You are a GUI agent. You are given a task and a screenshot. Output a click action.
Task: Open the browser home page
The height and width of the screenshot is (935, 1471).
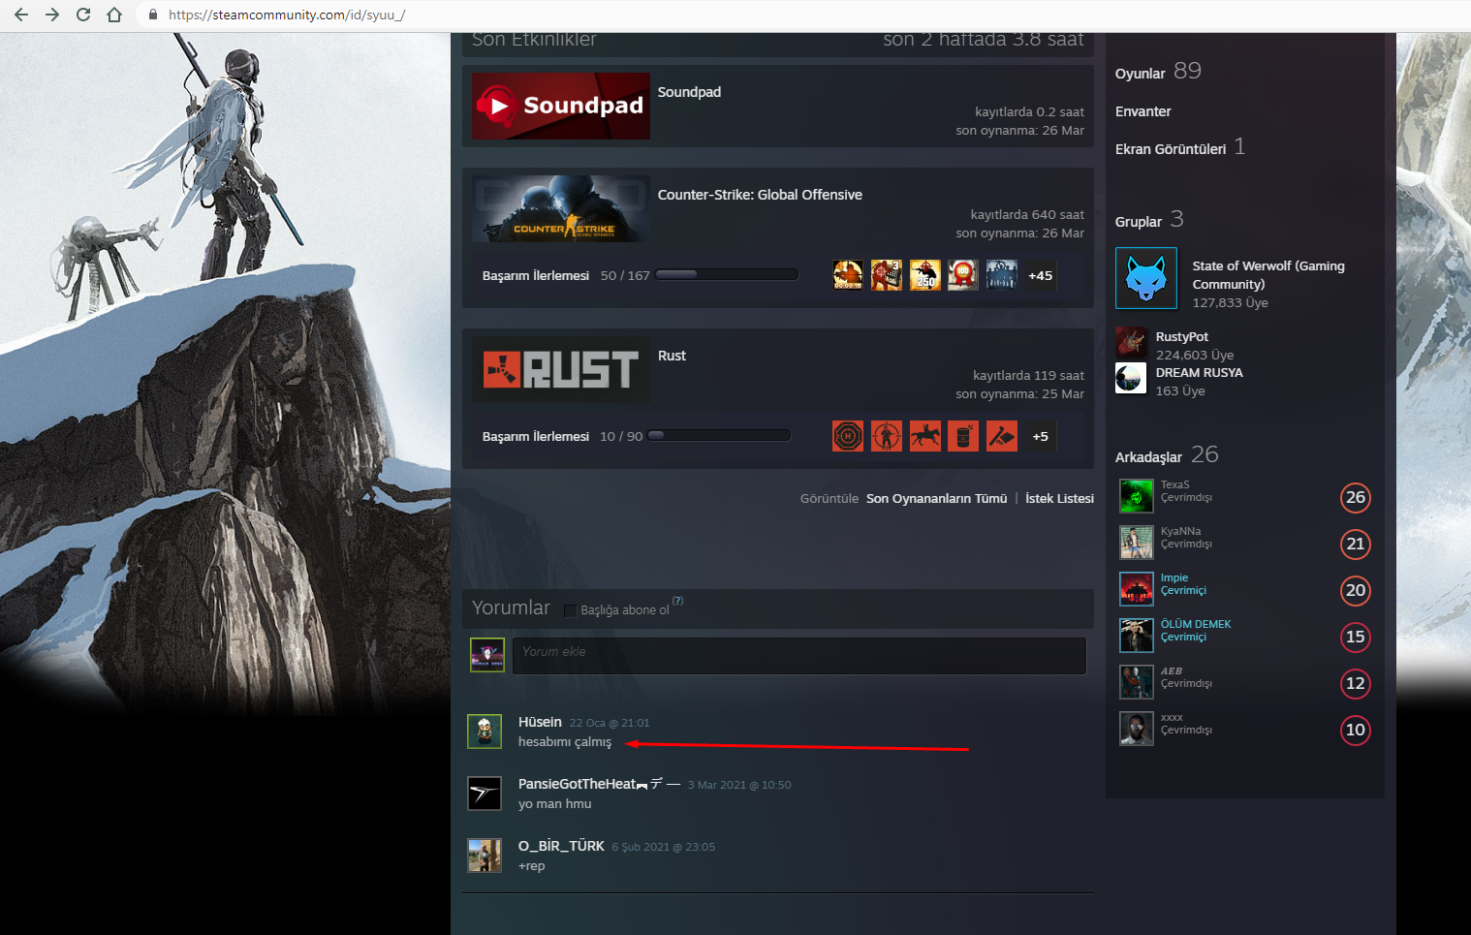click(x=114, y=15)
